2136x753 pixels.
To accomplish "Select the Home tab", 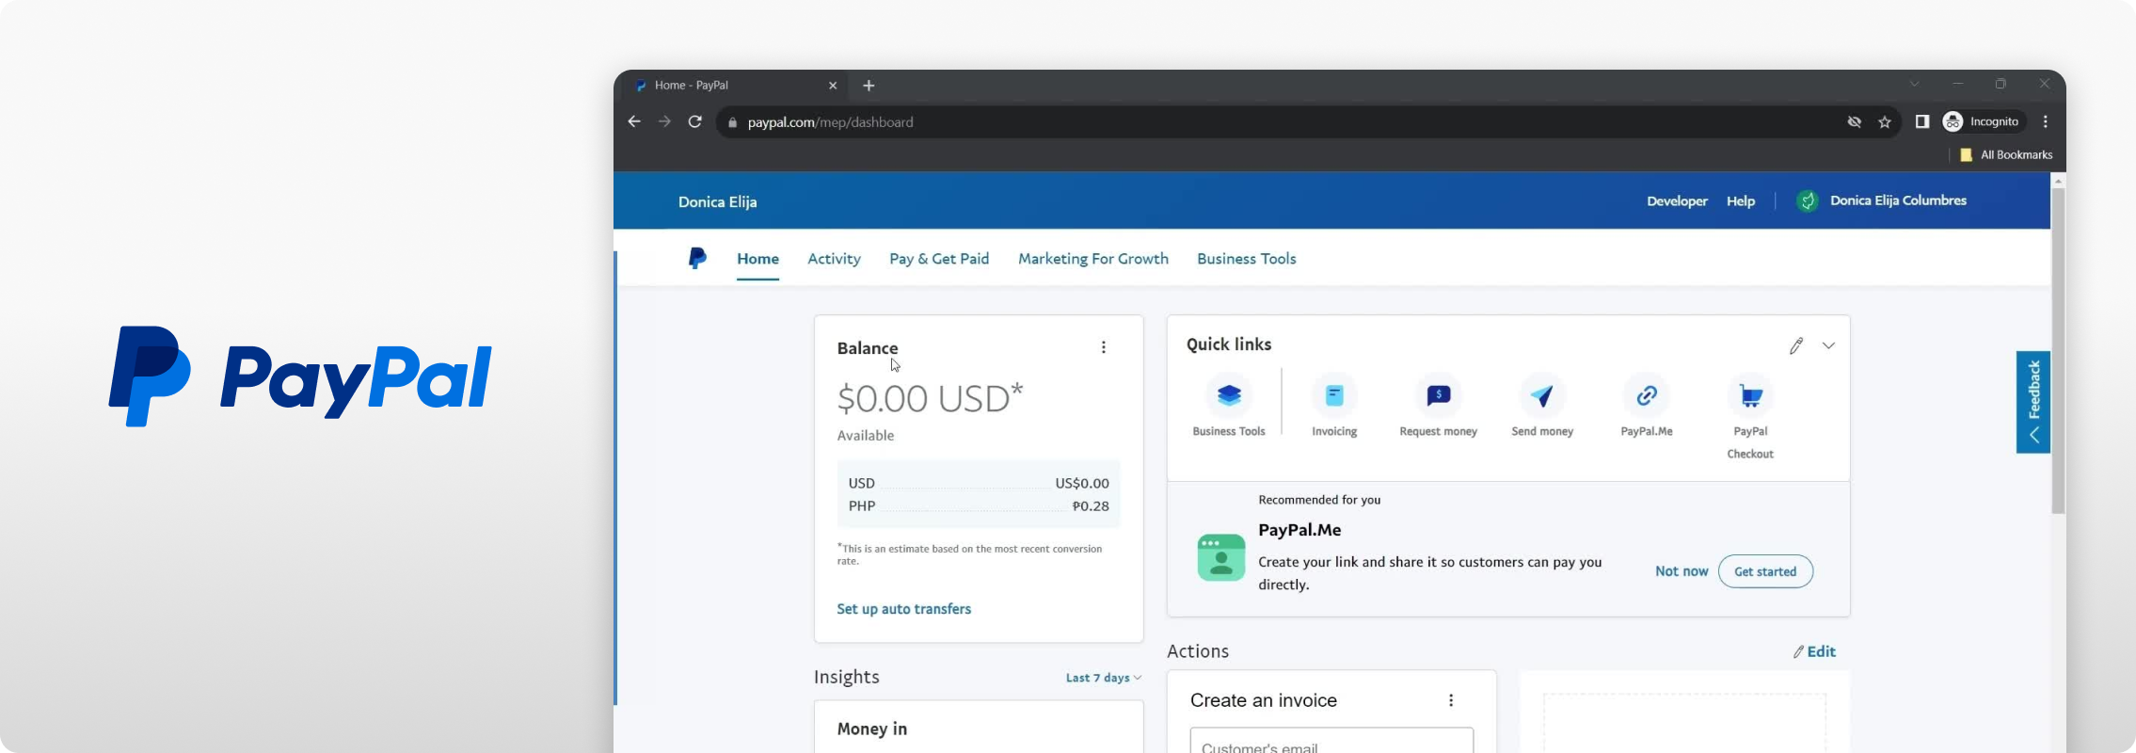I will 757,259.
